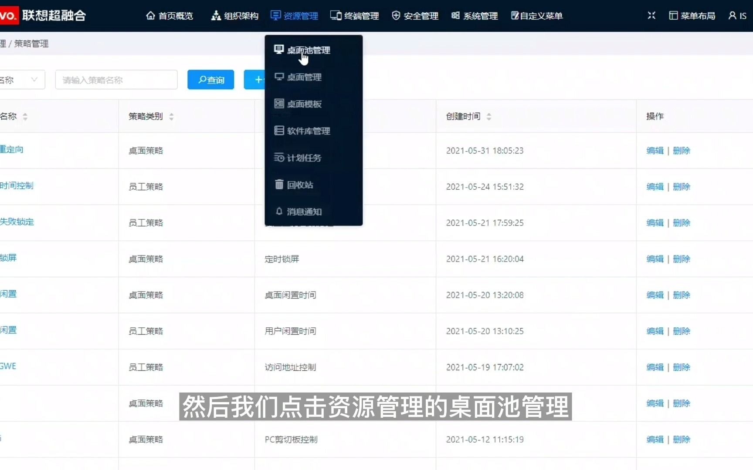Click 删除 in the 15:51:32 row

pos(682,187)
